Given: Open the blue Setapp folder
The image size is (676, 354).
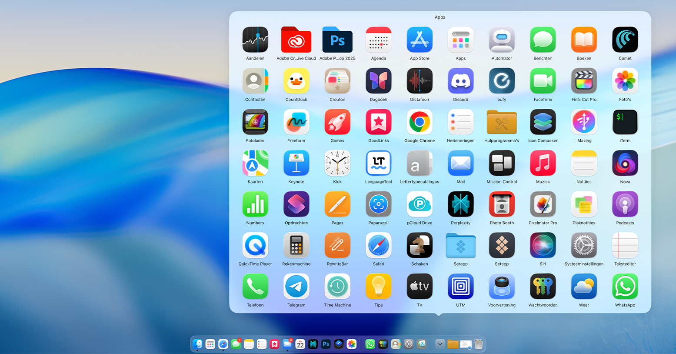Looking at the screenshot, I should pos(461,245).
